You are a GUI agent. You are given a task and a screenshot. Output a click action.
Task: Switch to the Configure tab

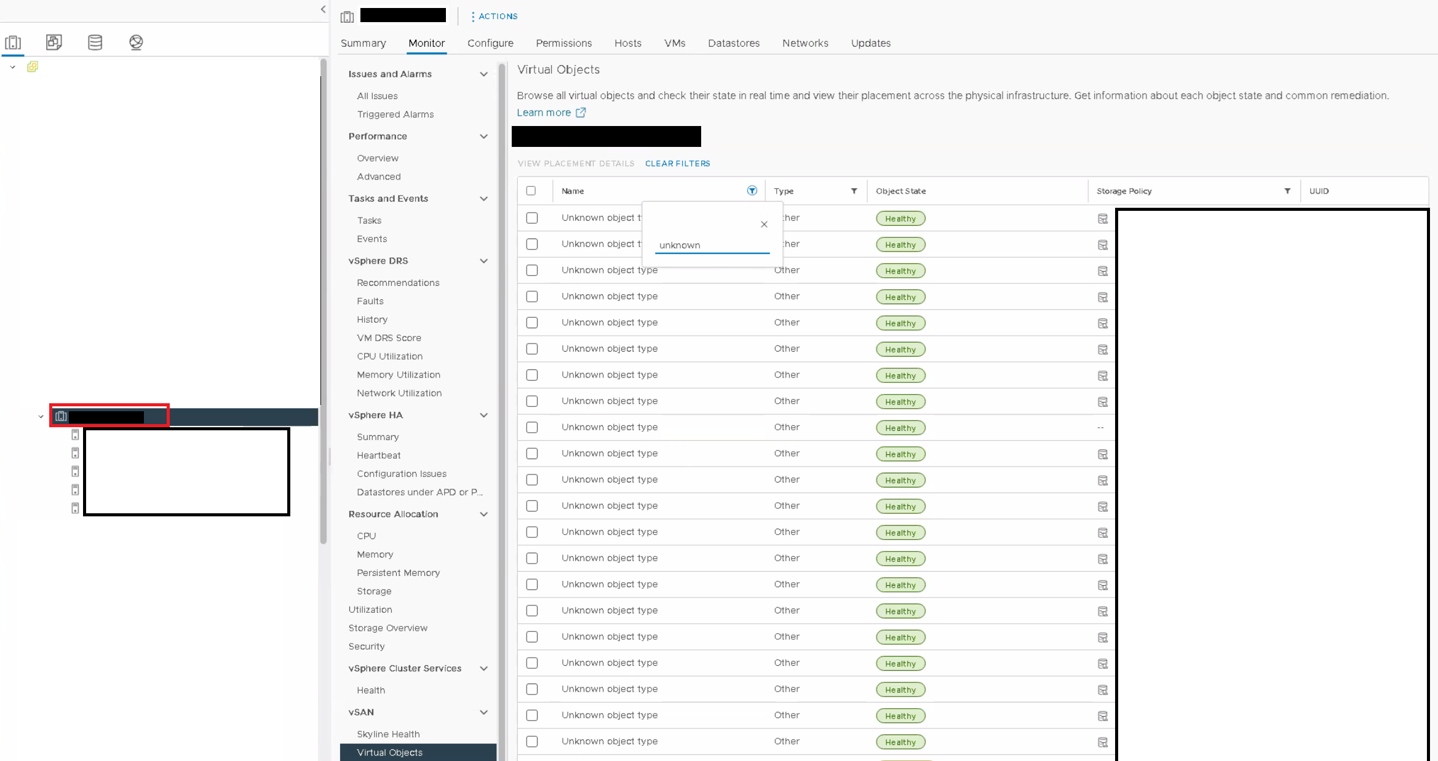click(490, 43)
